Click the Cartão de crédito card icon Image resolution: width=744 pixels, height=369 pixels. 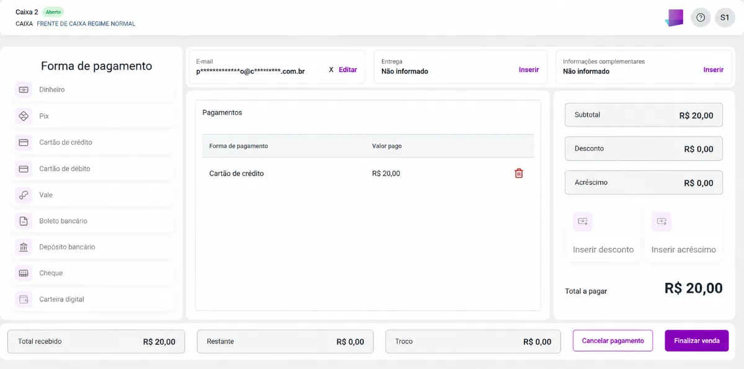click(24, 142)
